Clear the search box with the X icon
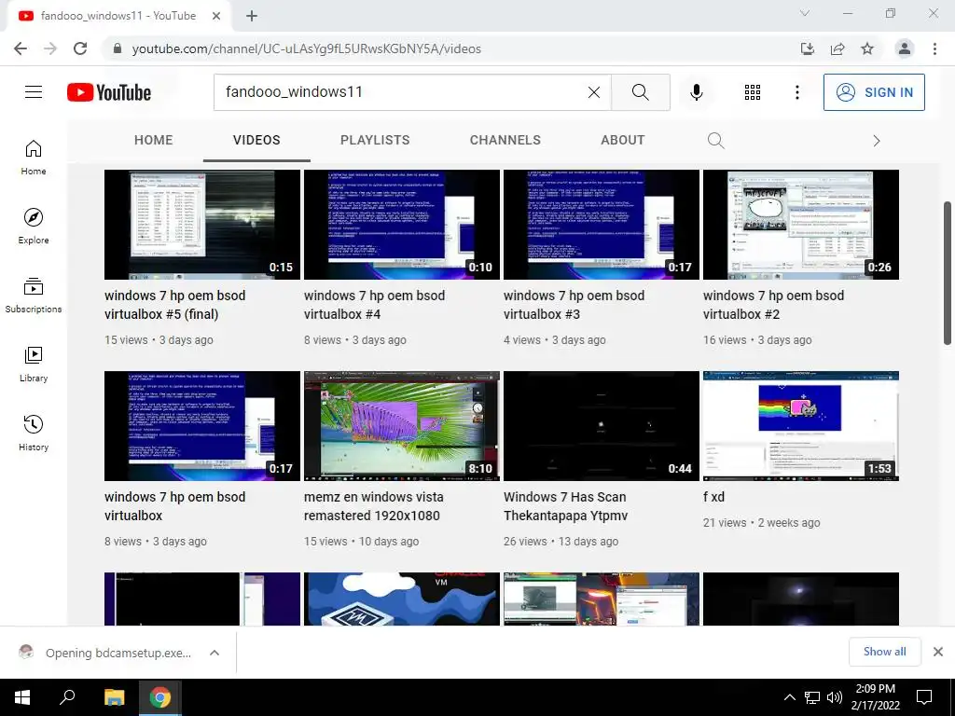955x716 pixels. [x=594, y=92]
